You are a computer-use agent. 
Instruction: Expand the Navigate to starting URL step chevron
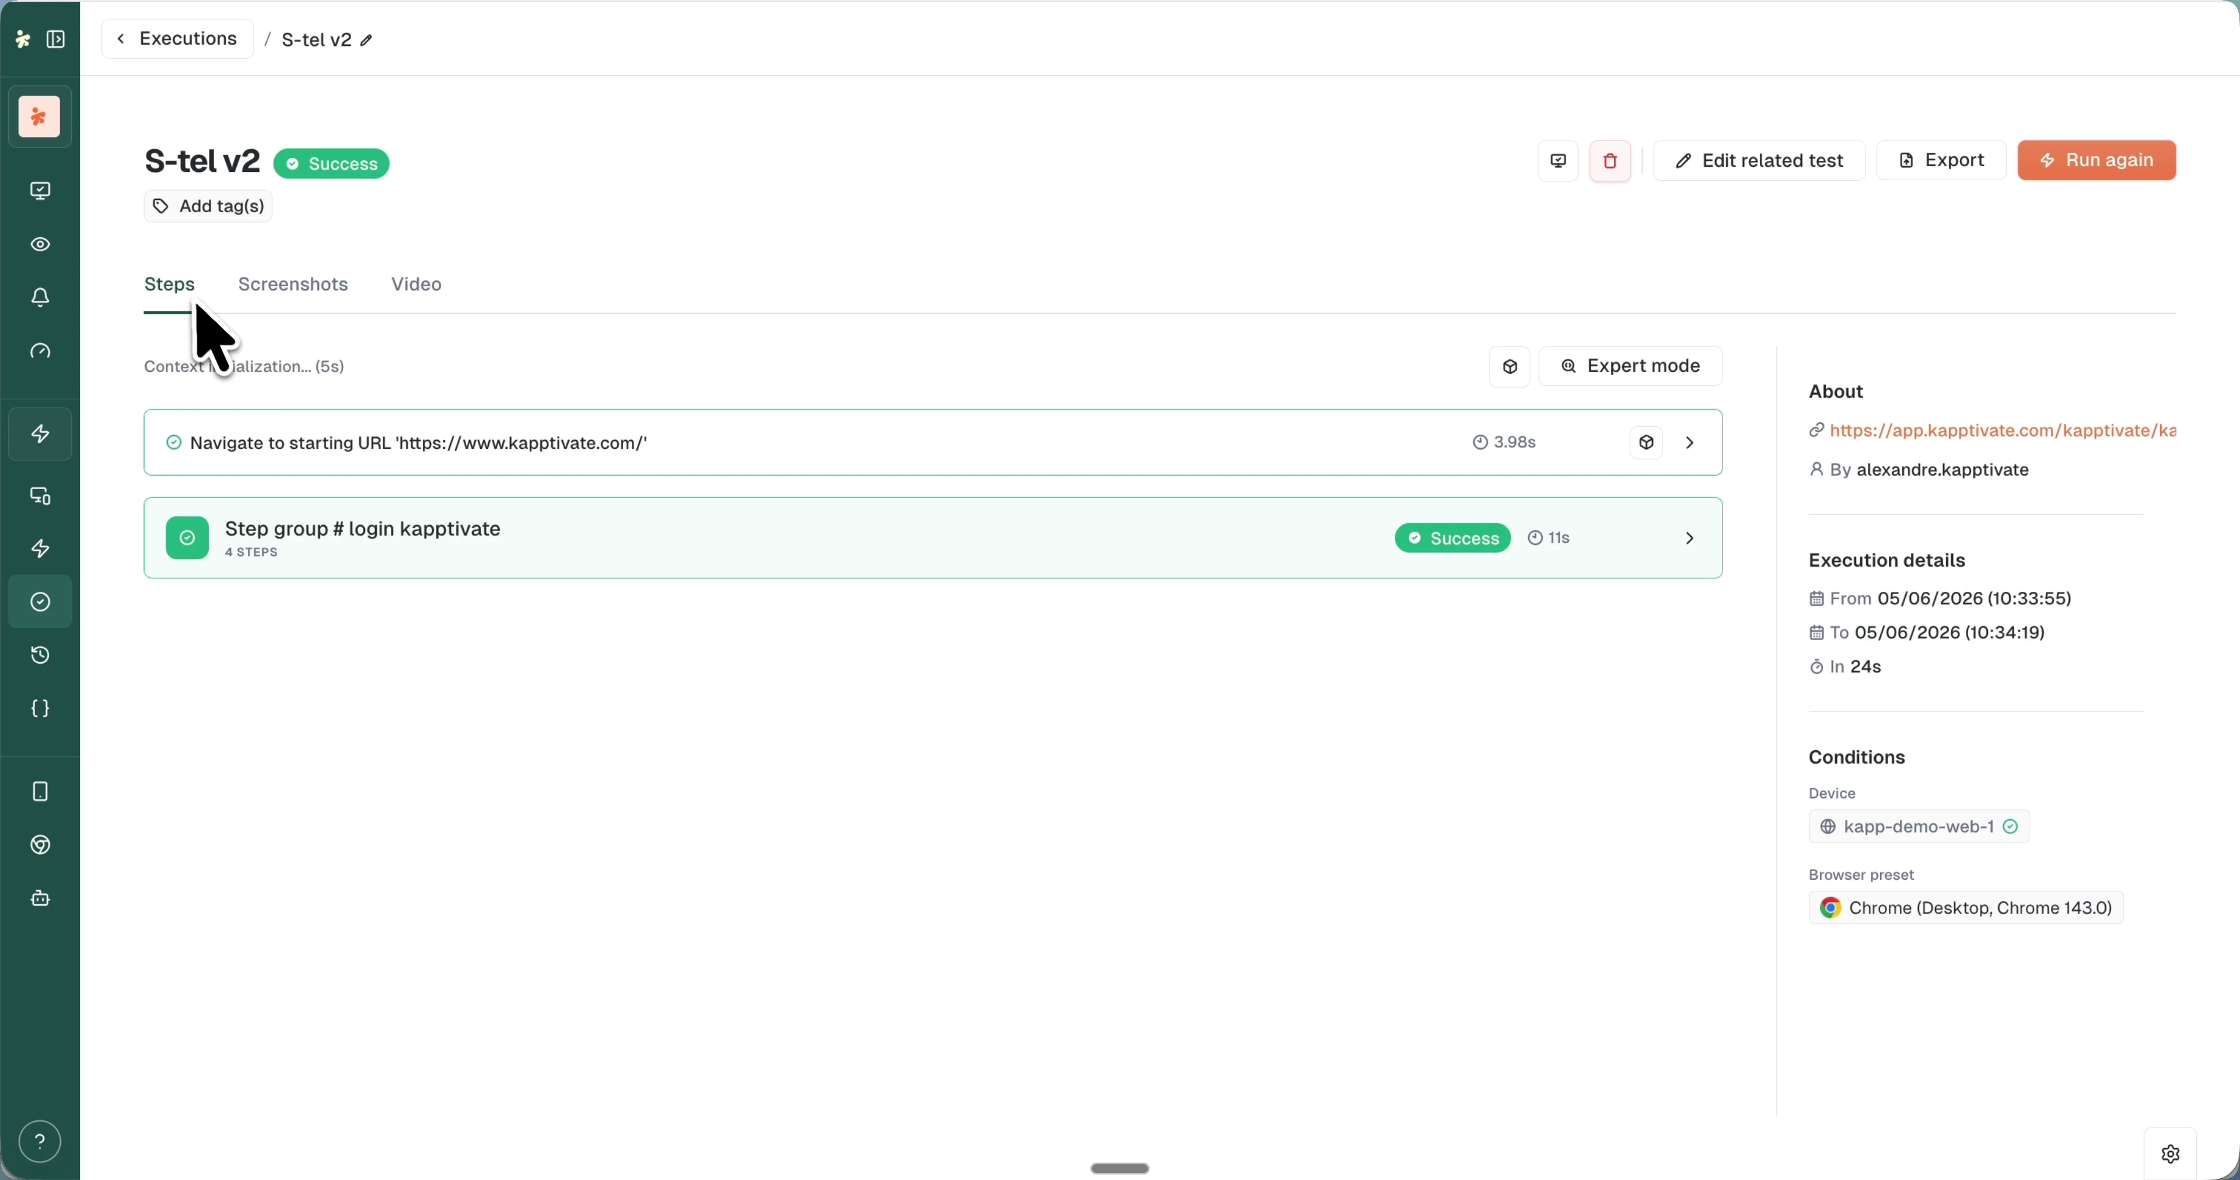click(1690, 443)
